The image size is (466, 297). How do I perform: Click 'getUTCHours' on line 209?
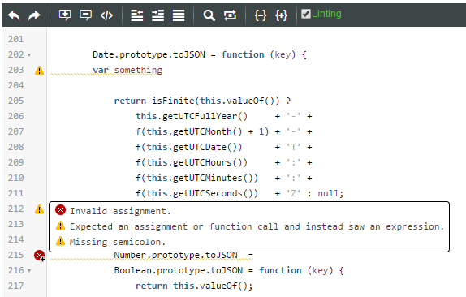pos(202,163)
